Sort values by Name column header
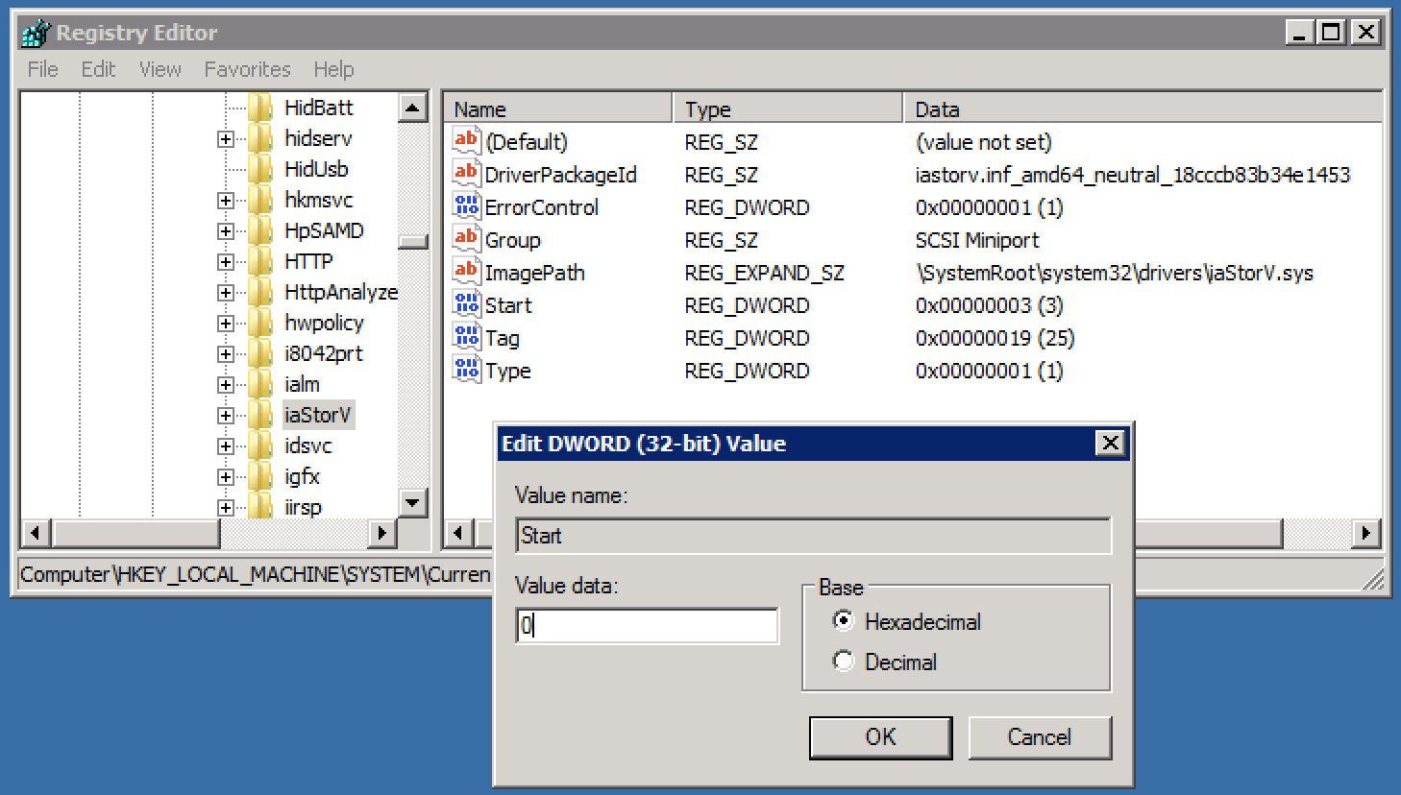The image size is (1401, 795). pyautogui.click(x=557, y=108)
